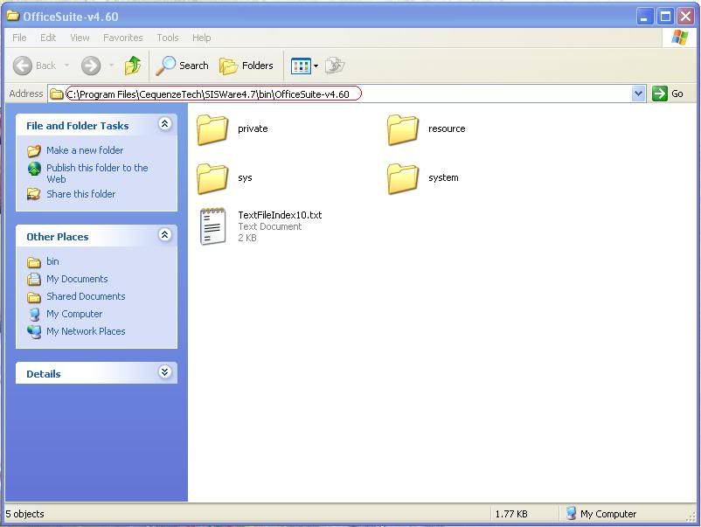The height and width of the screenshot is (527, 701).
Task: Click the bin folder icon in Other Places
Action: pos(34,262)
